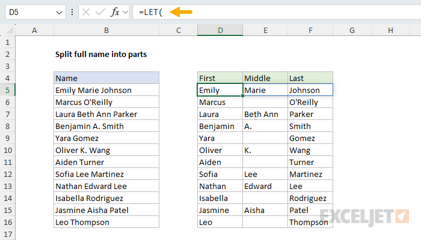Select middle-name cell 'K.'
This screenshot has height=240, width=421.
265,150
